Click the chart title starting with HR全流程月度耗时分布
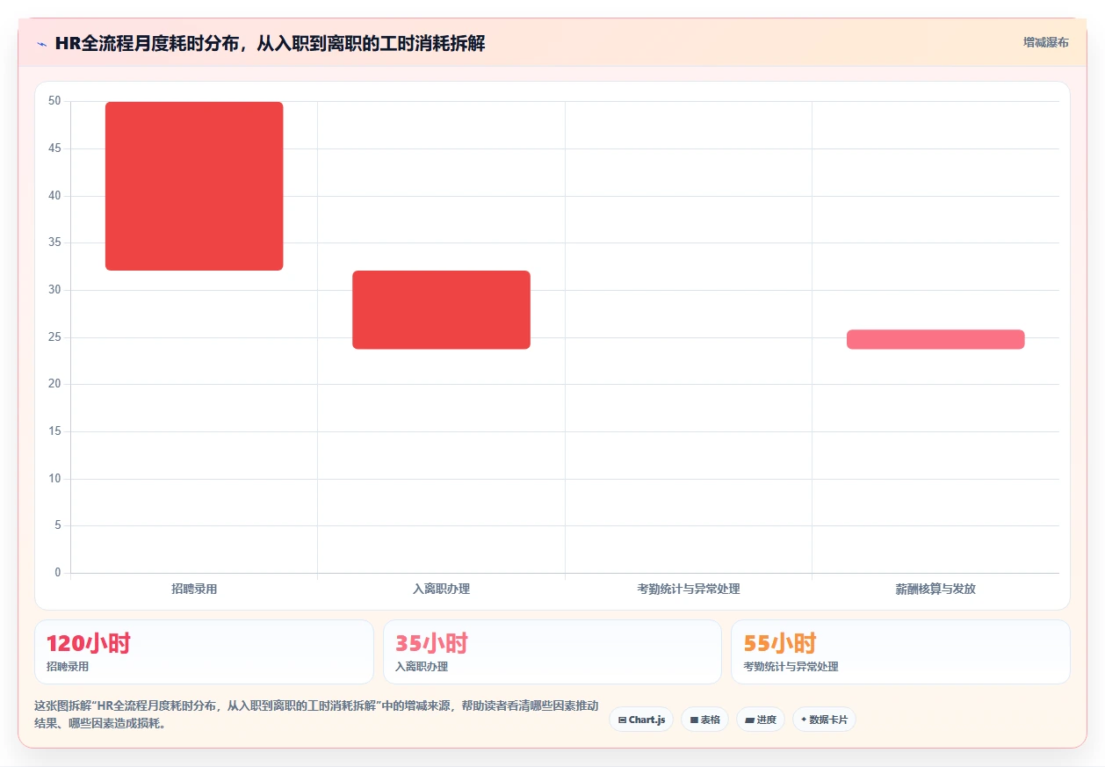 [270, 43]
